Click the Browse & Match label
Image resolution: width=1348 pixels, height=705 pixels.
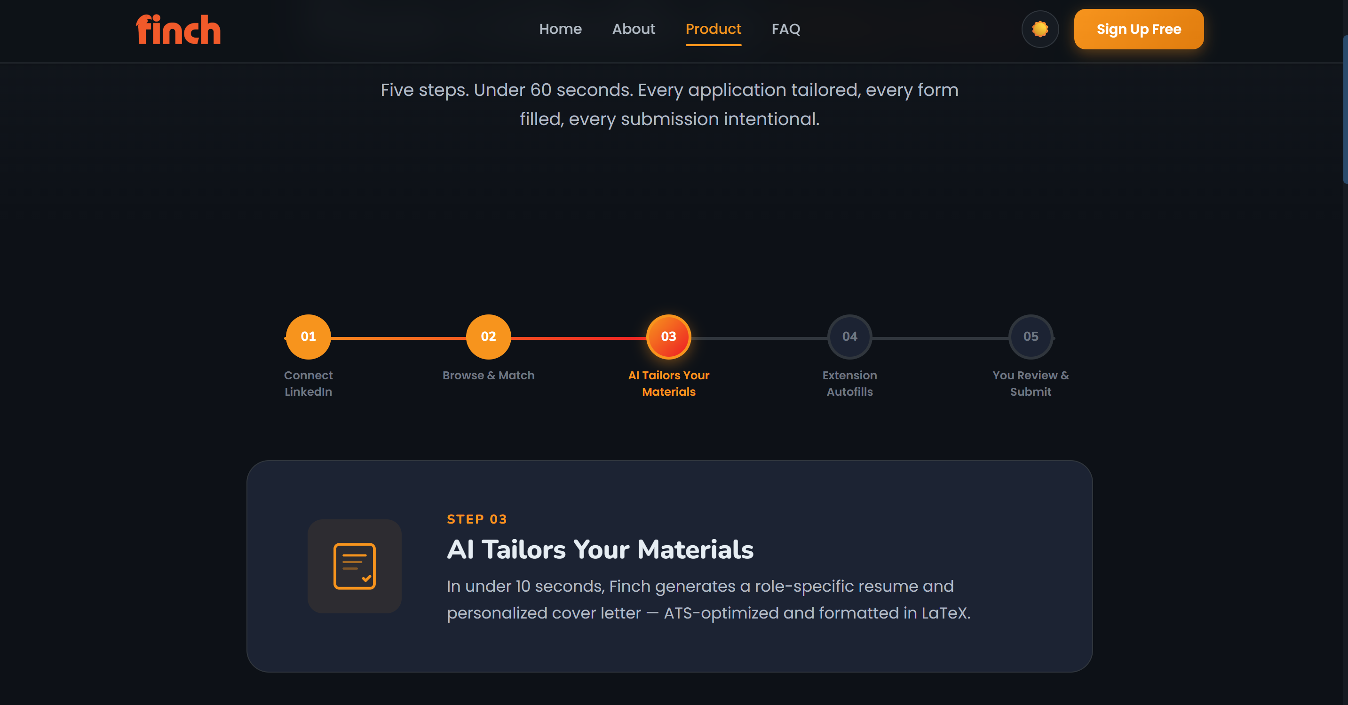(488, 376)
